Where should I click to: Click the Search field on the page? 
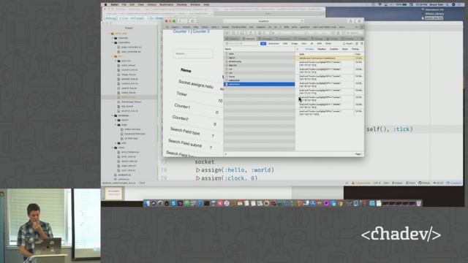click(193, 53)
